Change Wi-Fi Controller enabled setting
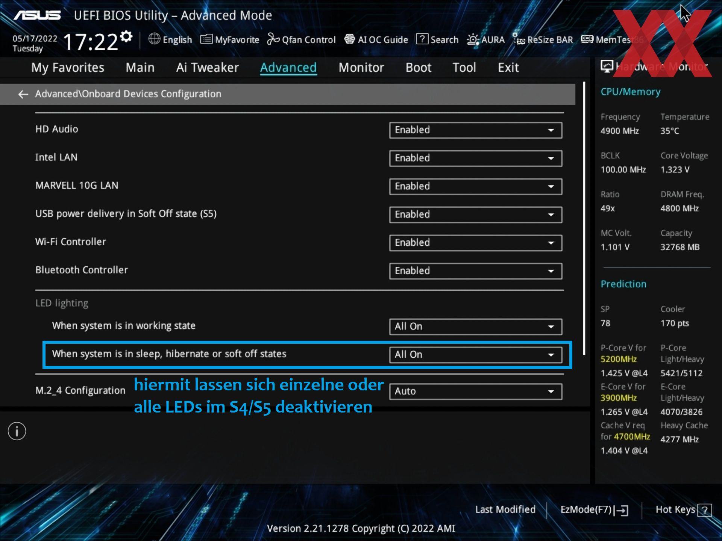 tap(475, 243)
